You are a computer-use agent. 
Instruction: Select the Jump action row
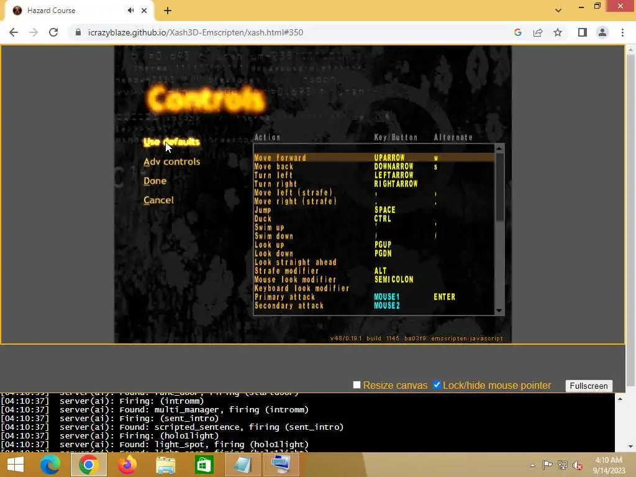tap(374, 210)
